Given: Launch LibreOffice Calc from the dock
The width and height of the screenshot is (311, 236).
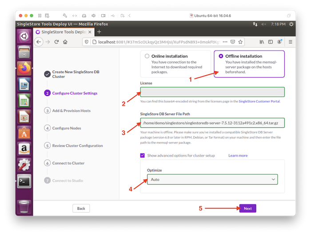Looking at the screenshot, I should 24,101.
